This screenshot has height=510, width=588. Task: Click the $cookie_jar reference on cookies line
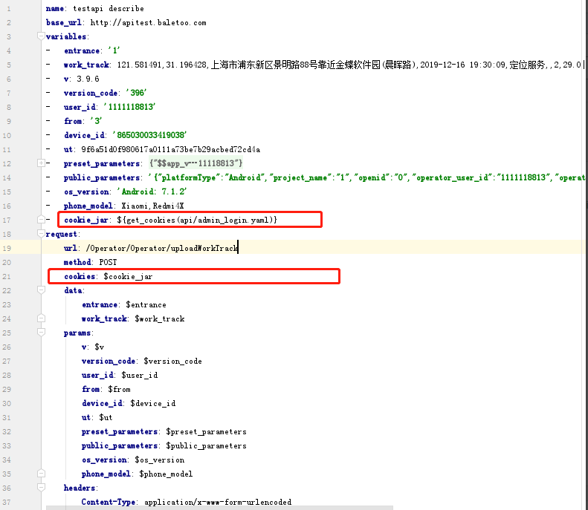[128, 276]
